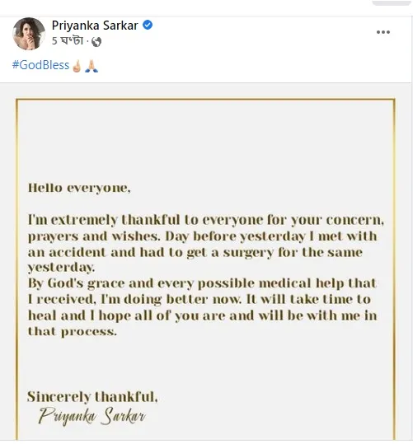Click the line "I received, I'm doing better"
The height and width of the screenshot is (444, 413).
point(199,300)
